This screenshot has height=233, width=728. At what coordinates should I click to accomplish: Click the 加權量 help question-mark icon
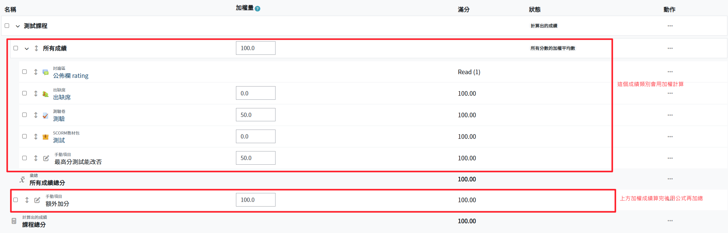(258, 9)
